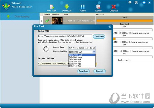Screen dimensions: 154x108
Task: Choose 640x360 webm quality option
Action: tap(82, 57)
